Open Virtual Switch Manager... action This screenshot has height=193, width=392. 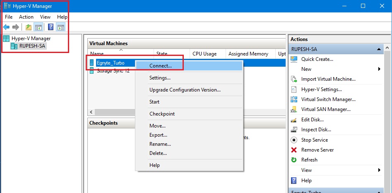click(x=328, y=99)
